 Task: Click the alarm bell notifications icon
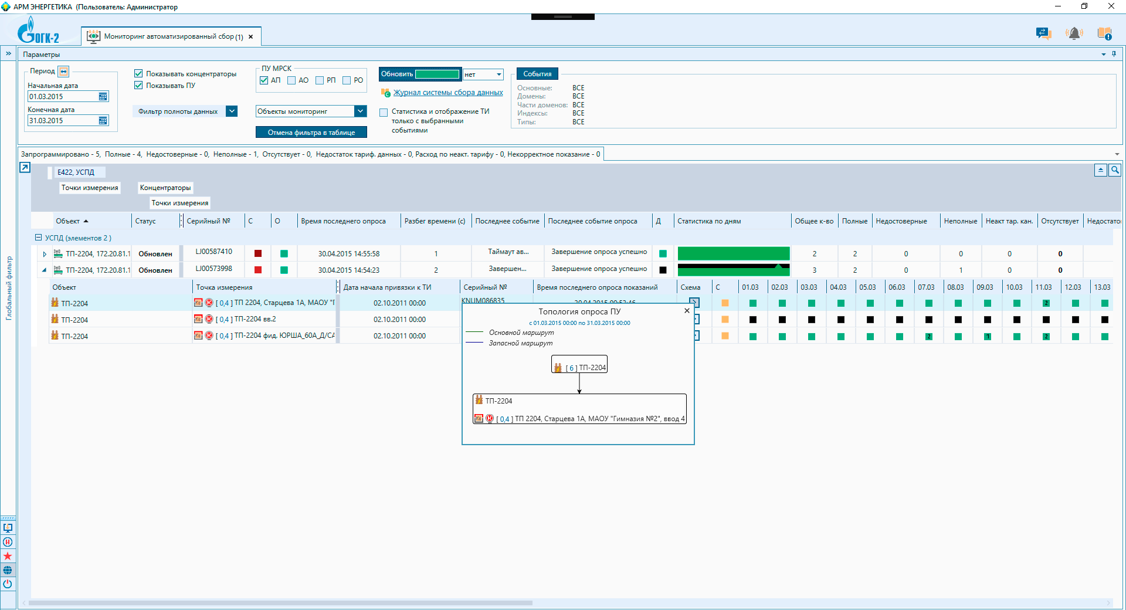tap(1074, 34)
